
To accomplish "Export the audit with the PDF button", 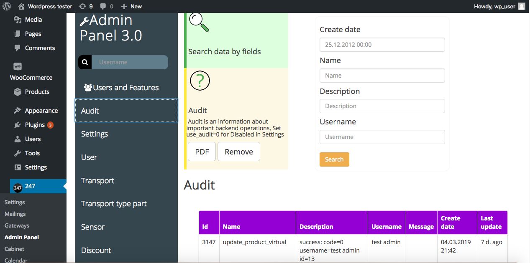I will (x=202, y=152).
